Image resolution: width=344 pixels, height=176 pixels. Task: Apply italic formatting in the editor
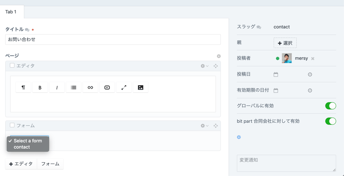pos(57,87)
